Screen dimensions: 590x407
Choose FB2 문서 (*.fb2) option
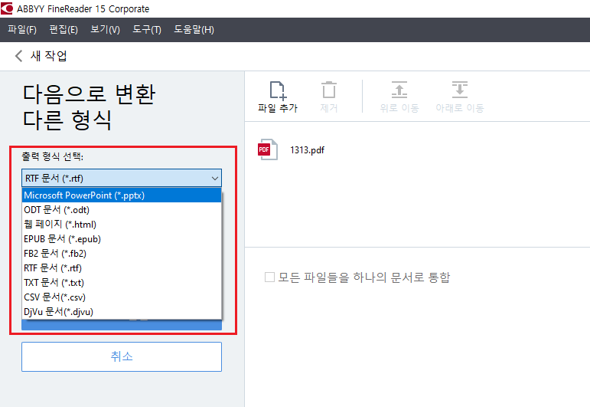click(x=122, y=253)
